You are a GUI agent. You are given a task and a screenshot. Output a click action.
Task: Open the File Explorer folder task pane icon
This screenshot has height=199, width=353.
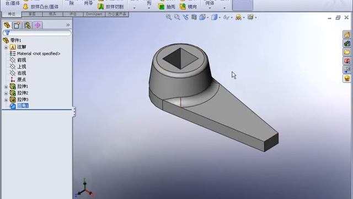[x=347, y=52]
